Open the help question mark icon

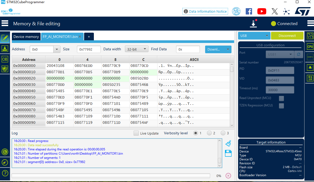[x=5, y=173]
